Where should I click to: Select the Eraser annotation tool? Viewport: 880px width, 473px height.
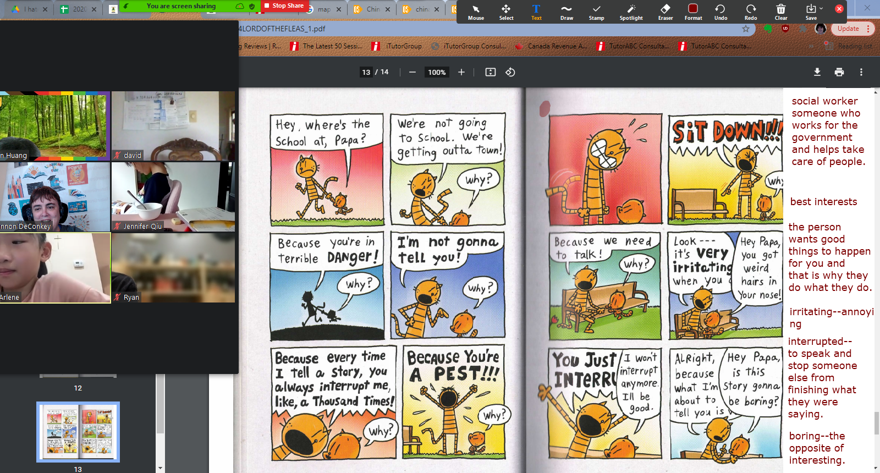coord(665,12)
